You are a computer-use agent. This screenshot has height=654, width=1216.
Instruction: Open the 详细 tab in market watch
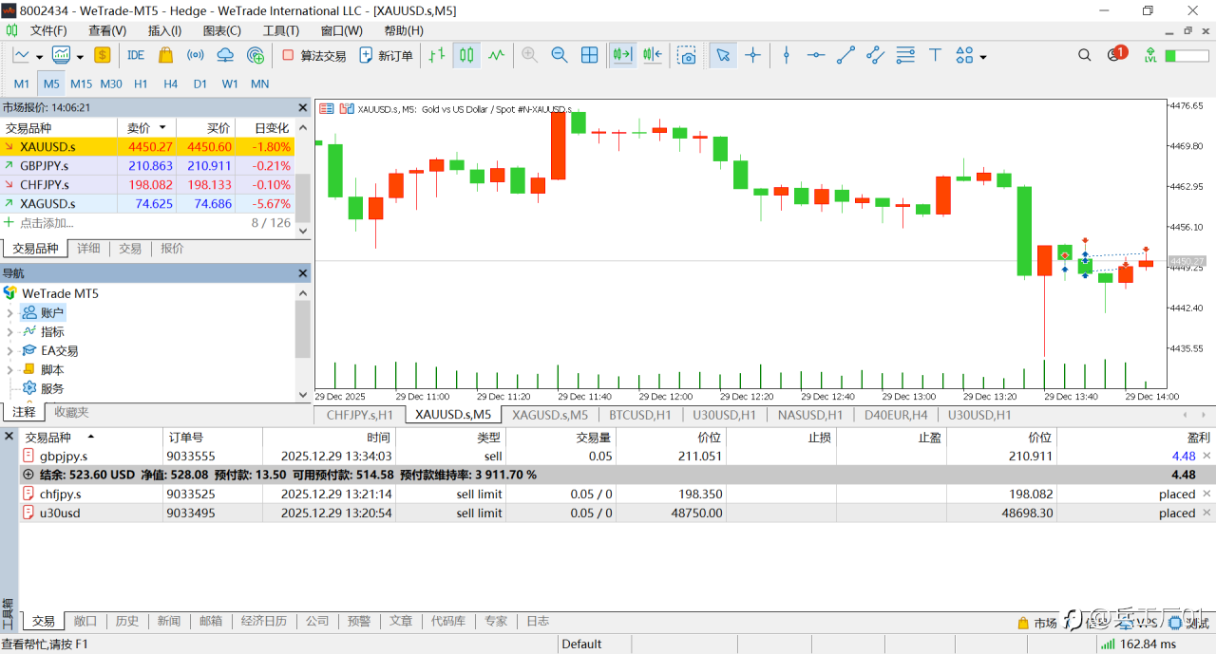tap(88, 249)
